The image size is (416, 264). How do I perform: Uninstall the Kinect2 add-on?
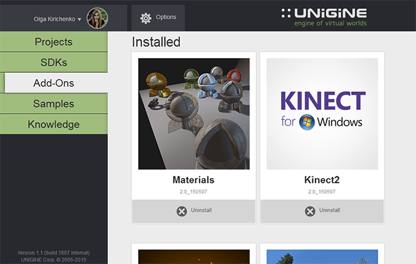[x=322, y=211]
